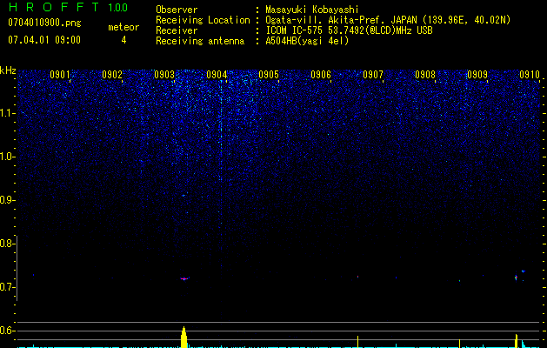Select the file name 0704010900.png
This screenshot has height=348, width=547.
(x=44, y=23)
